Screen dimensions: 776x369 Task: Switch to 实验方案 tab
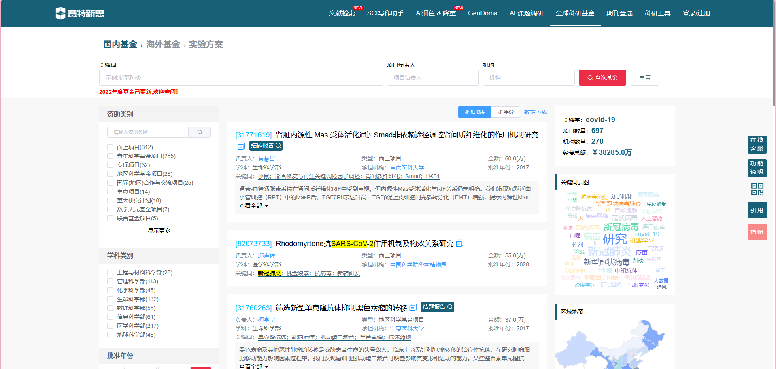pos(206,44)
